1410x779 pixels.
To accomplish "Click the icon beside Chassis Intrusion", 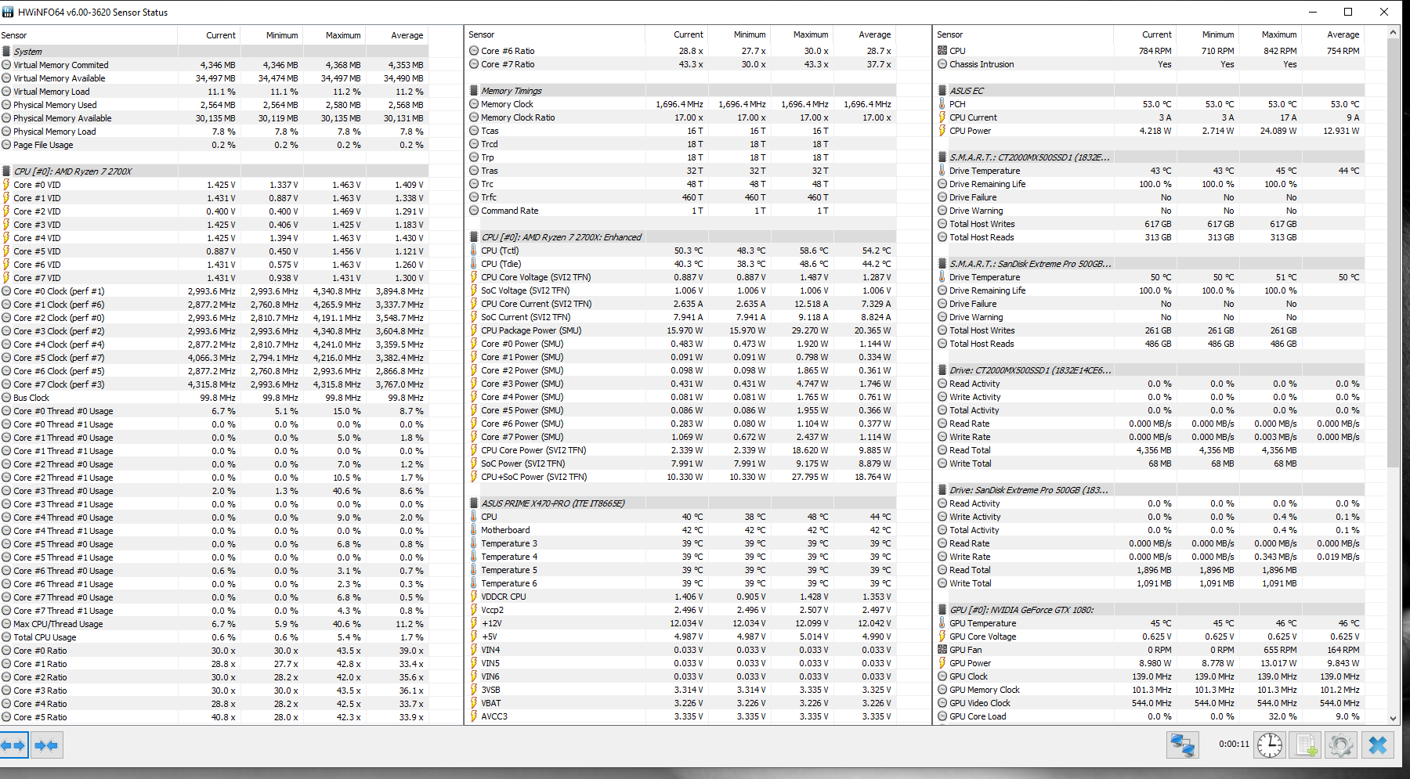I will [x=942, y=64].
